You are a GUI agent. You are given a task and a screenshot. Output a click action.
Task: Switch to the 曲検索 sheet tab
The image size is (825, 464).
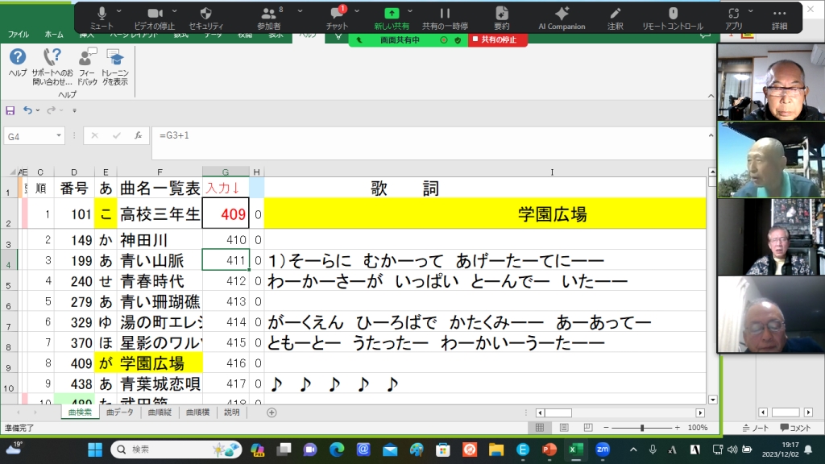click(80, 412)
